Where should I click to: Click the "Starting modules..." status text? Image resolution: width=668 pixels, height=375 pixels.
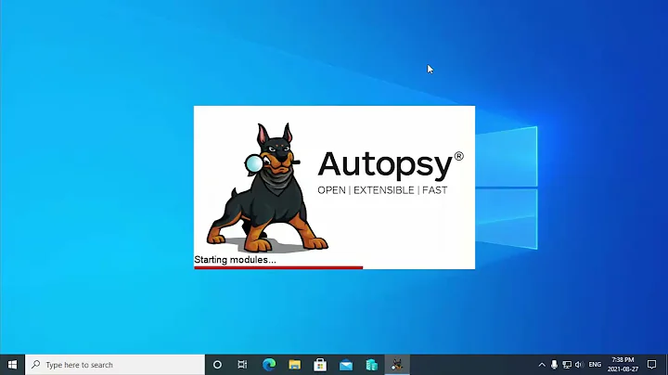point(235,260)
